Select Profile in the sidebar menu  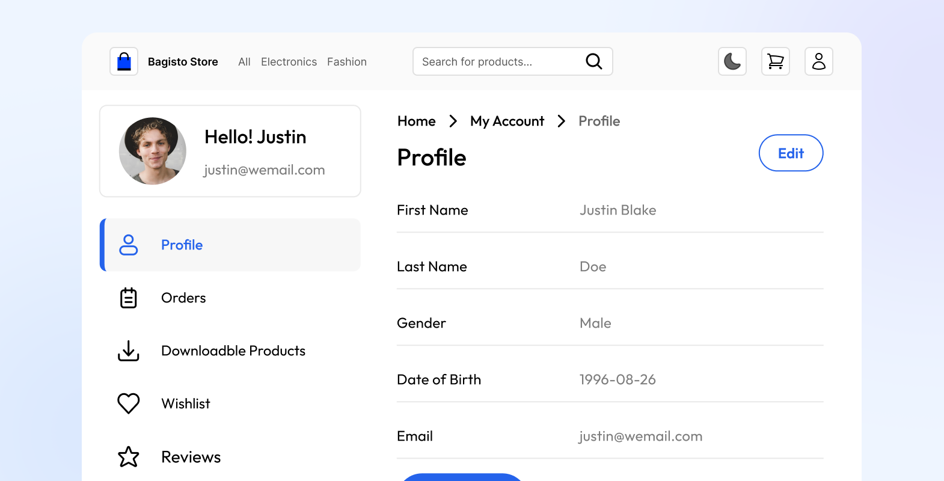[x=230, y=245]
